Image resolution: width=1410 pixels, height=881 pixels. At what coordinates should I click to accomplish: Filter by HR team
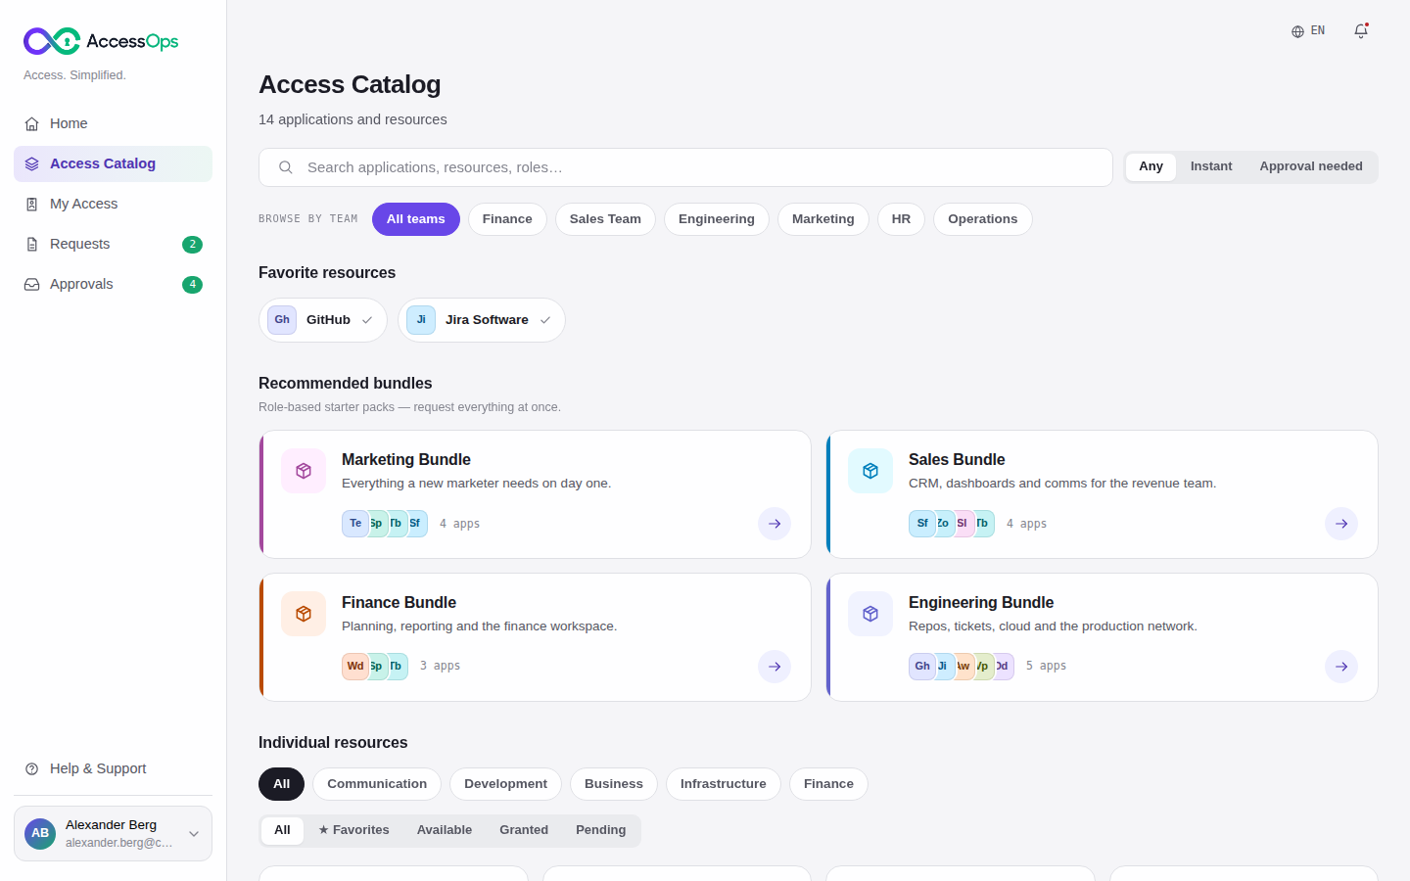(x=901, y=219)
